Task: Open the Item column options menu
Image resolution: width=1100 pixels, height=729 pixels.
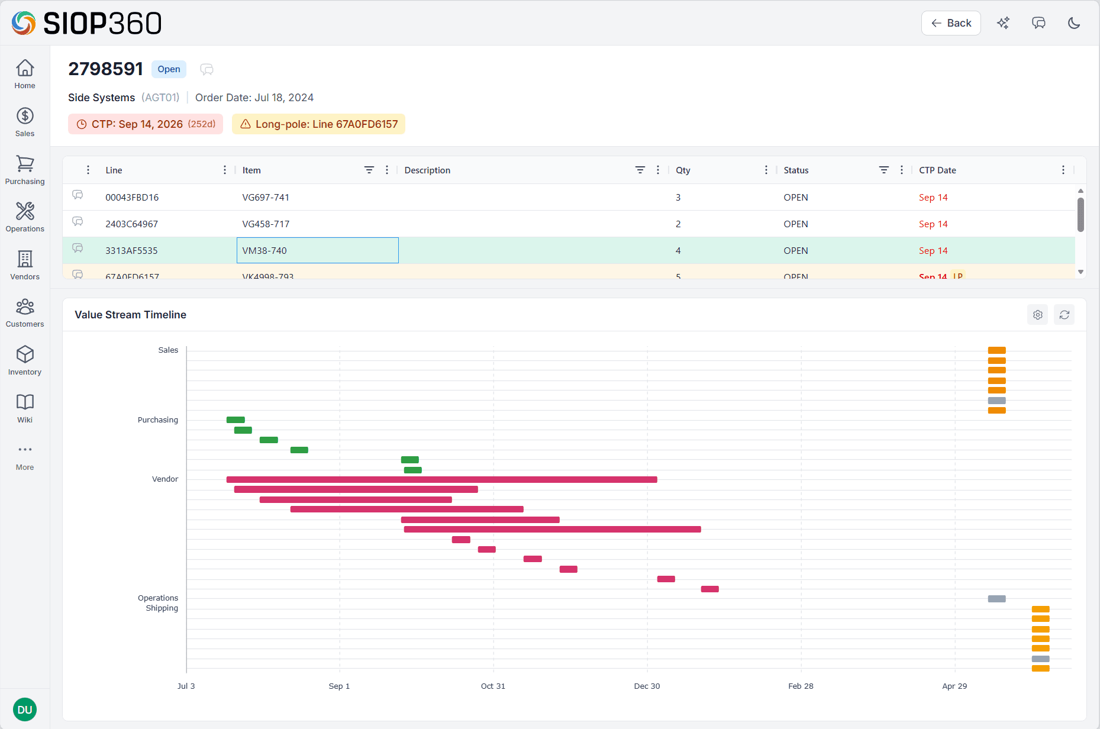Action: tap(387, 170)
